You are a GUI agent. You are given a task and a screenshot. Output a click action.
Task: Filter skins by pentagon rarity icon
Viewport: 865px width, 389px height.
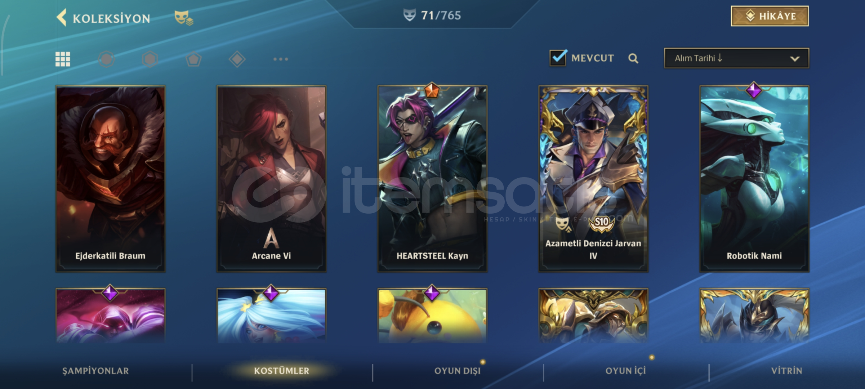193,59
